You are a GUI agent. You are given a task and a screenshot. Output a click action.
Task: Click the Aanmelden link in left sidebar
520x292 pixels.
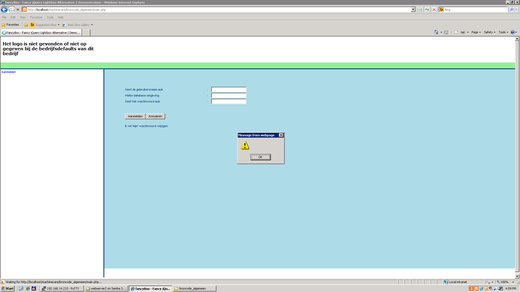(9, 72)
